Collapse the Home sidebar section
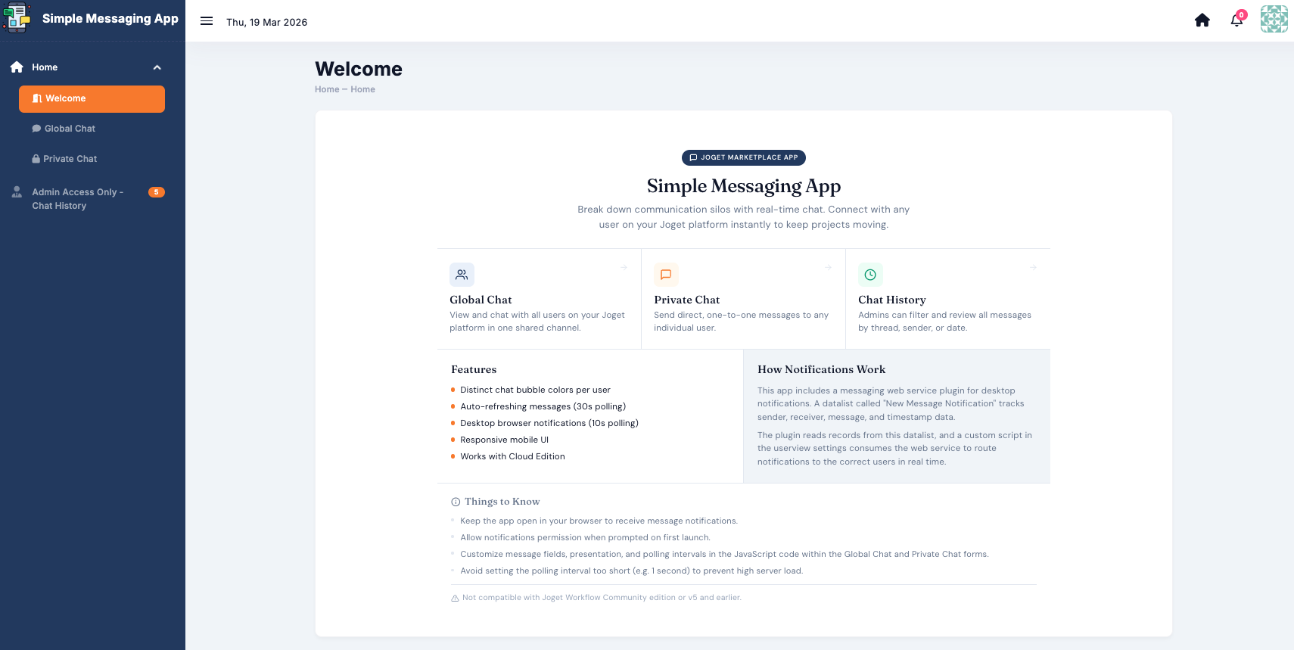Screen dimensions: 1294x650 pyautogui.click(x=157, y=67)
